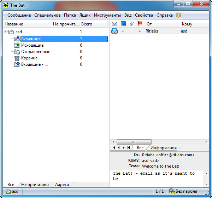Switch to the Адреса tab

pyautogui.click(x=62, y=185)
